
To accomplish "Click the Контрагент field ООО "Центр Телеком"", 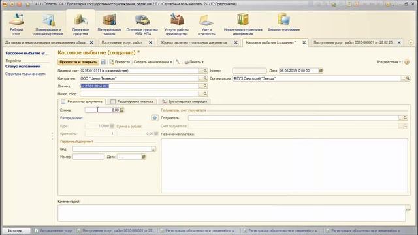I will coord(139,78).
